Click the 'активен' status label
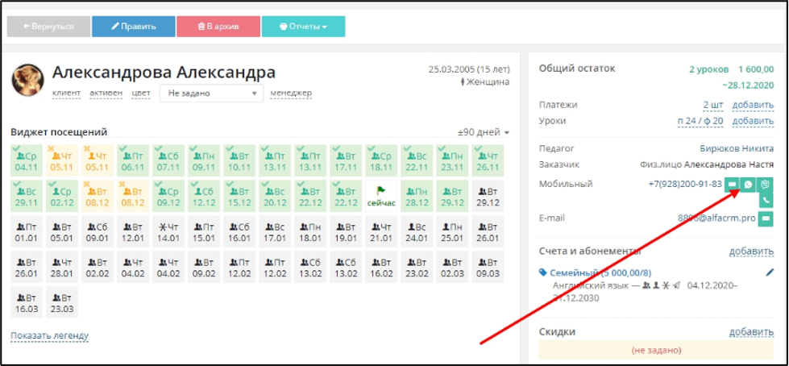The height and width of the screenshot is (366, 789). click(x=106, y=94)
